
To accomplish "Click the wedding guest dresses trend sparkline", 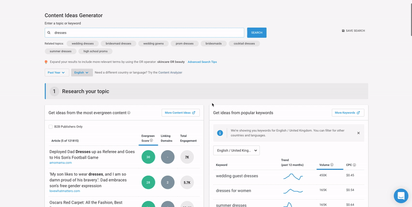I will (x=293, y=176).
